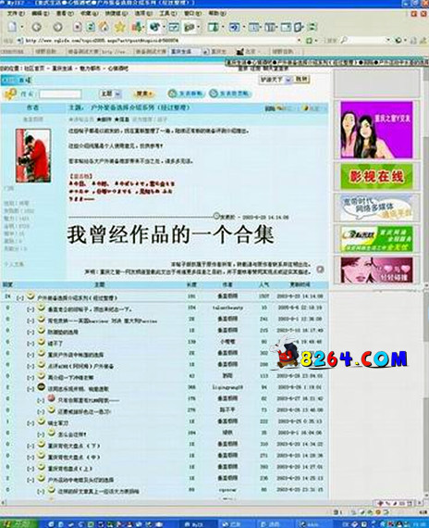429x528 pixels.
Task: Open the 编辑(E) menu
Action: tap(41, 14)
